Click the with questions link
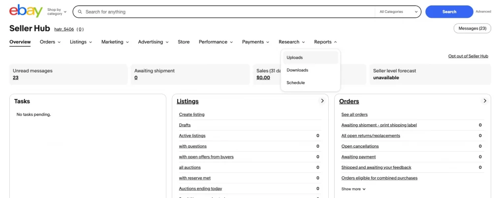 [x=193, y=146]
